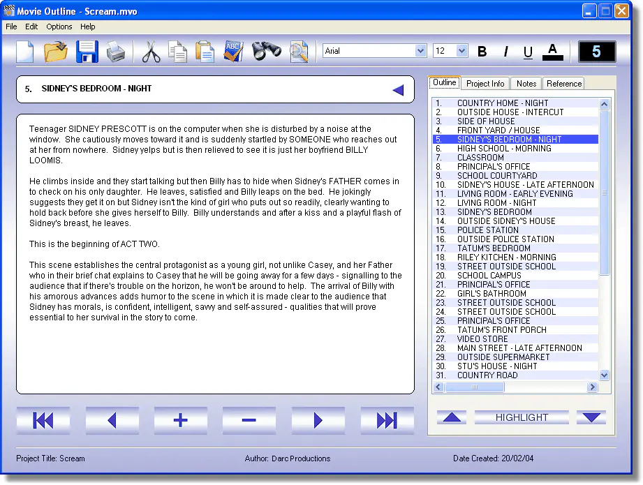Select step 29 OUTSIDE SUPERMARKET

515,357
